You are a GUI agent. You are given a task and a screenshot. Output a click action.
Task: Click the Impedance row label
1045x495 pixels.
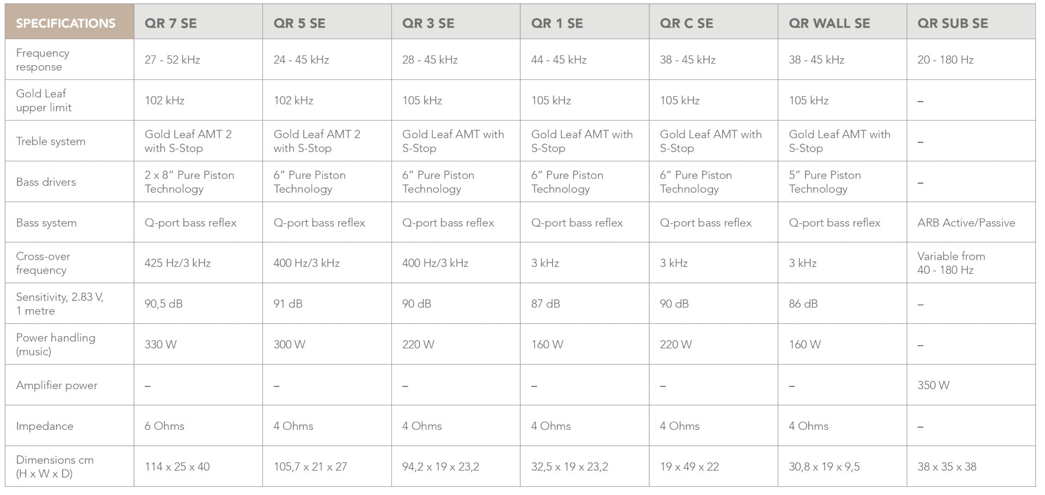click(45, 426)
